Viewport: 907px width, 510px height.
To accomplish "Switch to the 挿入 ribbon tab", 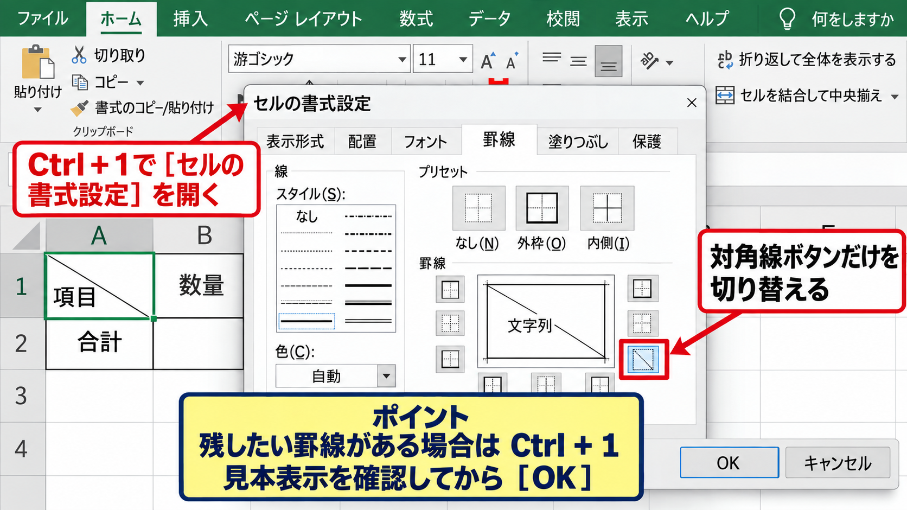I will click(x=190, y=19).
